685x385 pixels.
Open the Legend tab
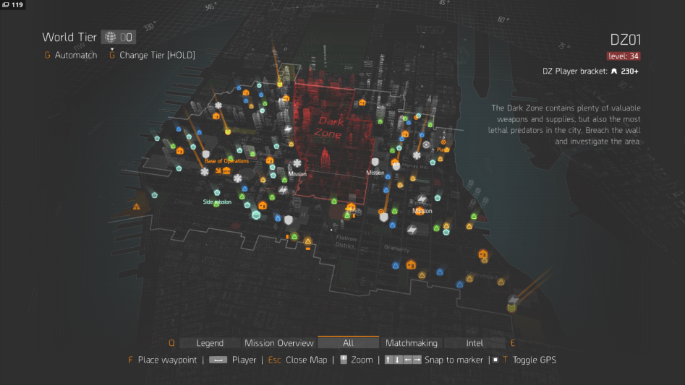[x=210, y=343]
